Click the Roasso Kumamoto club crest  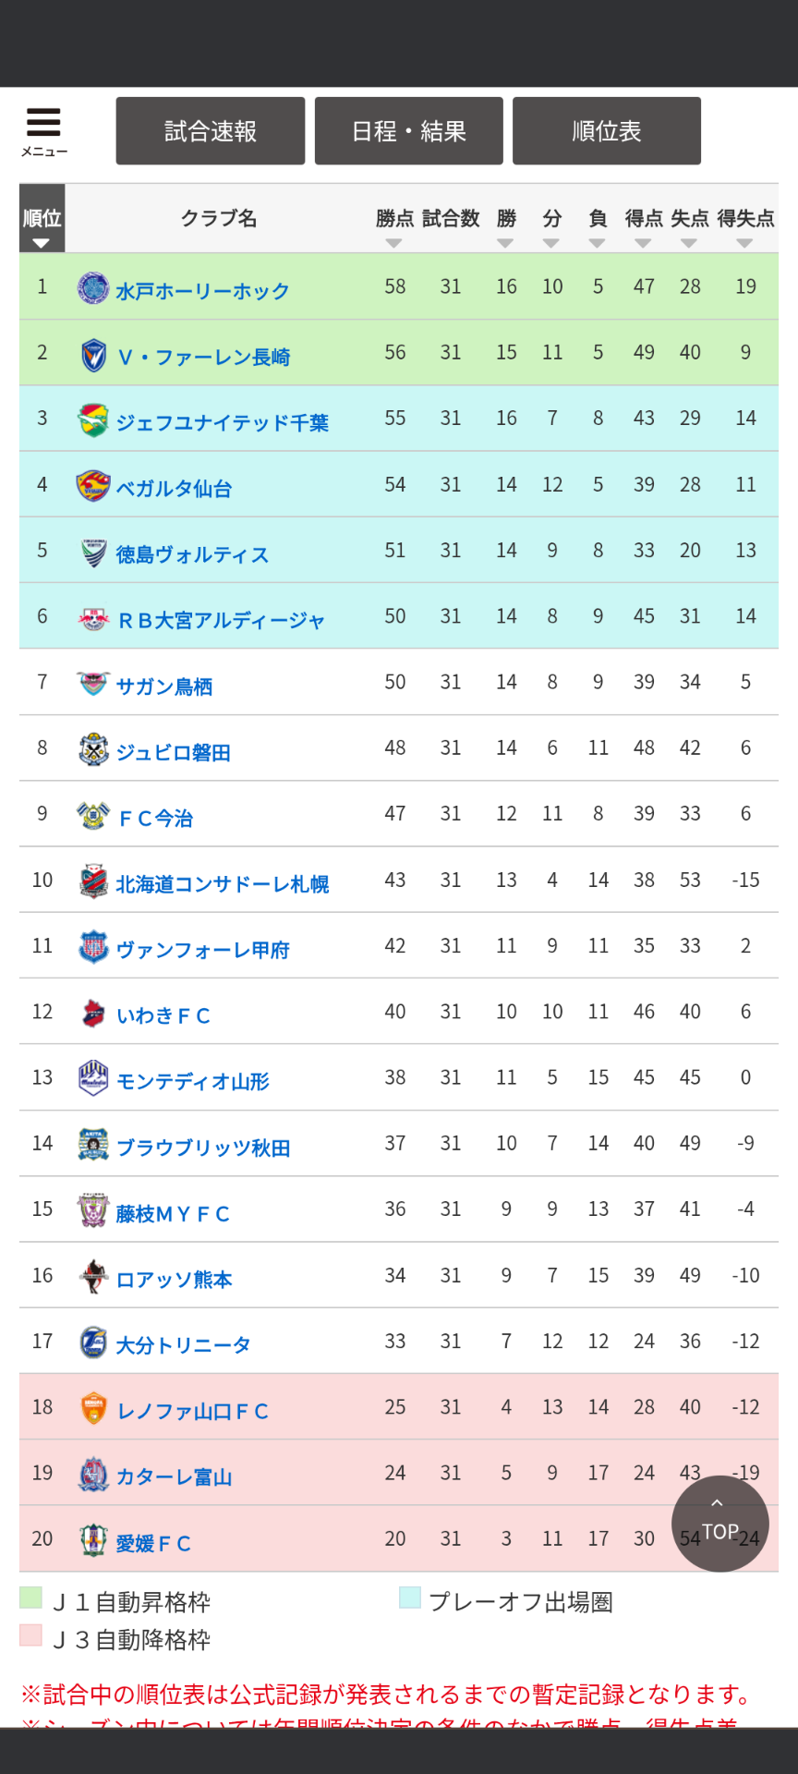[x=93, y=1277]
